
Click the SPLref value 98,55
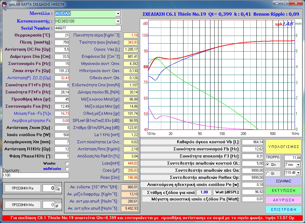click(x=131, y=121)
